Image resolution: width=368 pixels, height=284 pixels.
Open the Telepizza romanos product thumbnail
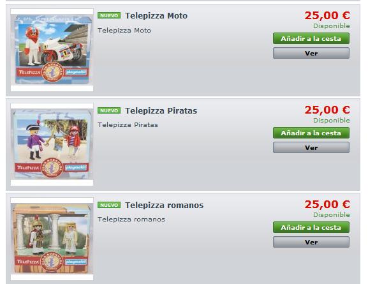point(52,239)
